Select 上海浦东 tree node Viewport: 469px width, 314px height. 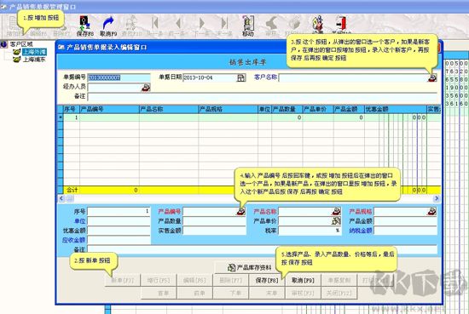pos(34,60)
